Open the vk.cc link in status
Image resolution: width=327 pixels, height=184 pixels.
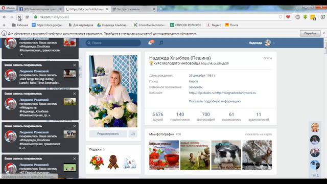coord(215,63)
